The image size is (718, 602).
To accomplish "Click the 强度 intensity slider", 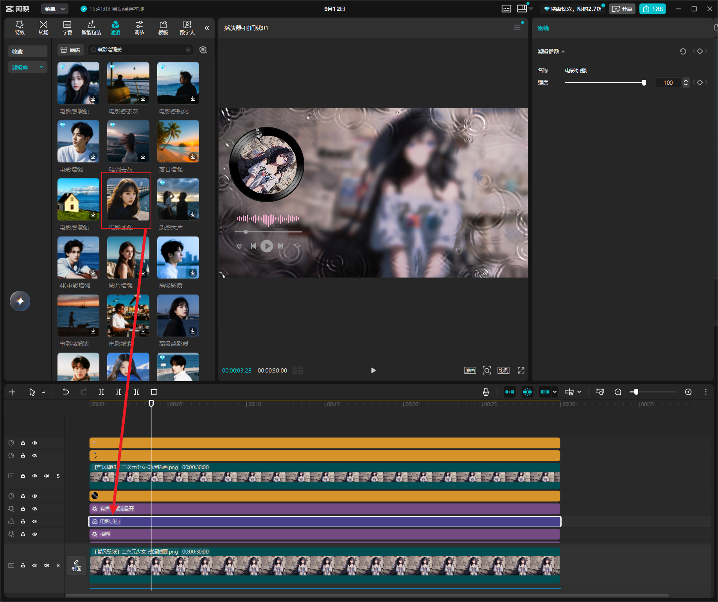I will click(x=605, y=82).
